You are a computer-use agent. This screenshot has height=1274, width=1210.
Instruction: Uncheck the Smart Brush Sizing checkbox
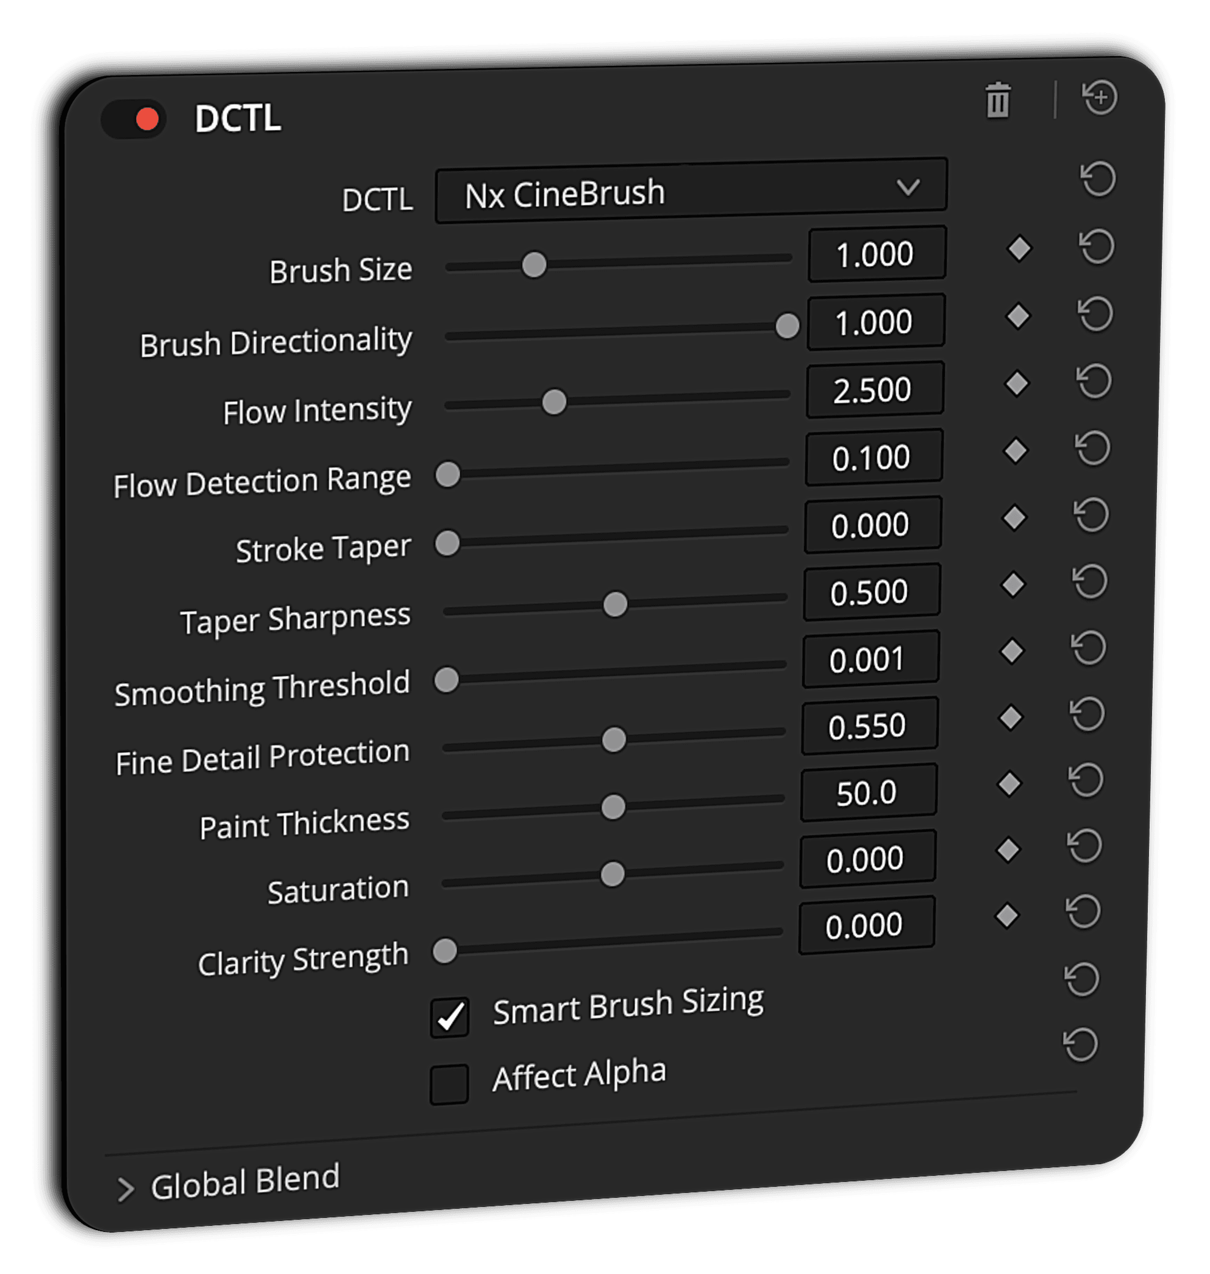449,1018
